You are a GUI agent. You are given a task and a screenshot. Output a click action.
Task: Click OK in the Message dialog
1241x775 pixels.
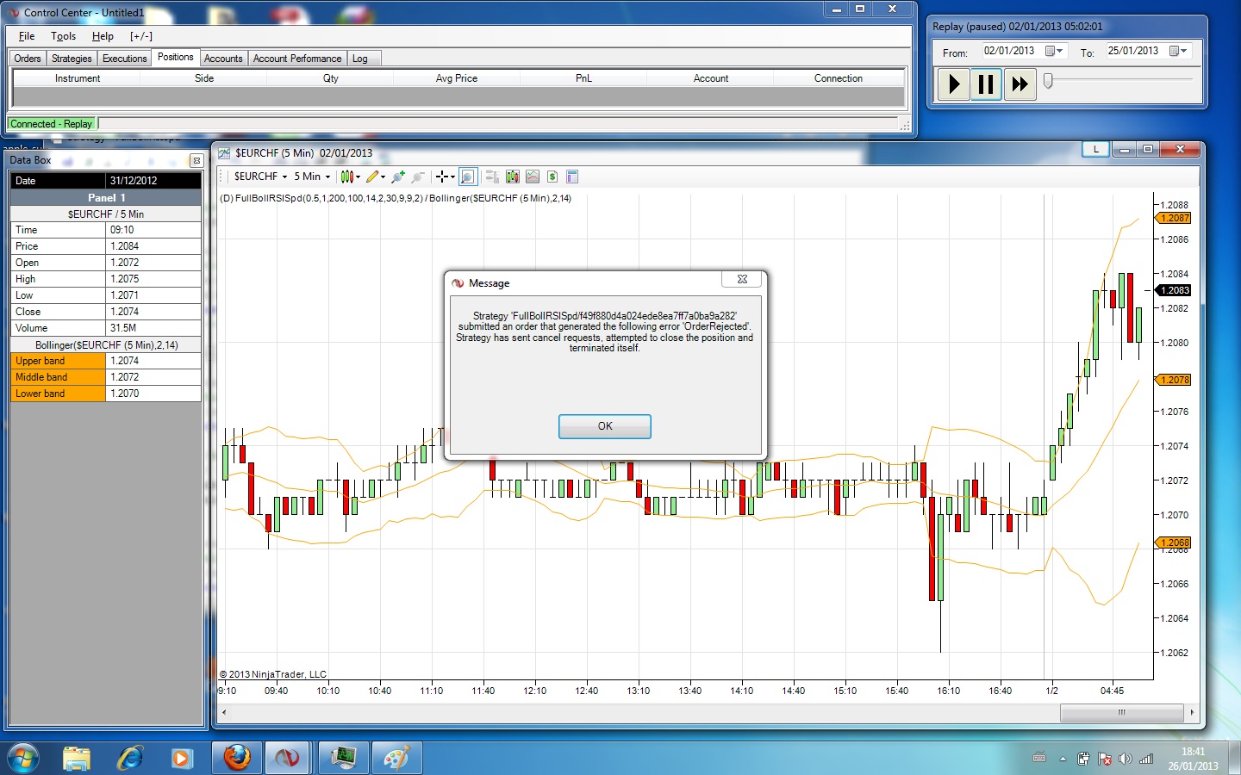pyautogui.click(x=605, y=426)
